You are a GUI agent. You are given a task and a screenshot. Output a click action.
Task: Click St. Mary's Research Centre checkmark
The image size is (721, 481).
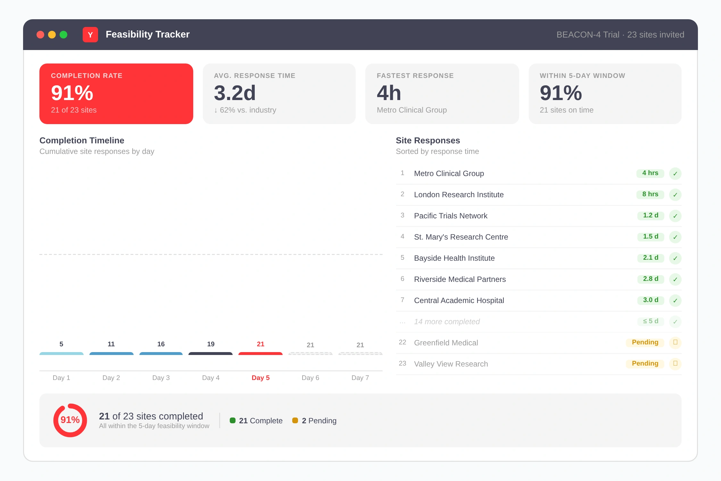675,237
